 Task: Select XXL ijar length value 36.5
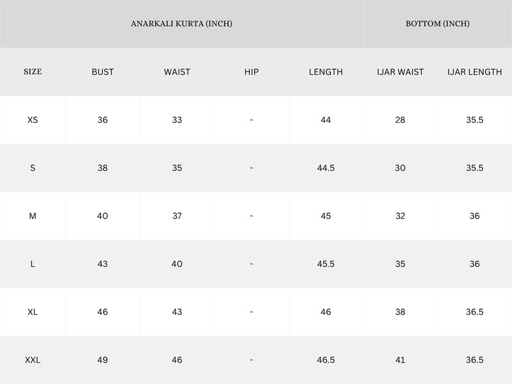[x=474, y=360]
